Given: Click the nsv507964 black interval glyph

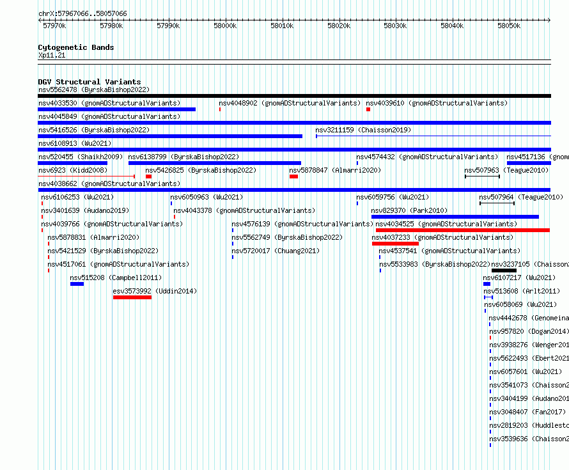Looking at the screenshot, I should pyautogui.click(x=497, y=203).
